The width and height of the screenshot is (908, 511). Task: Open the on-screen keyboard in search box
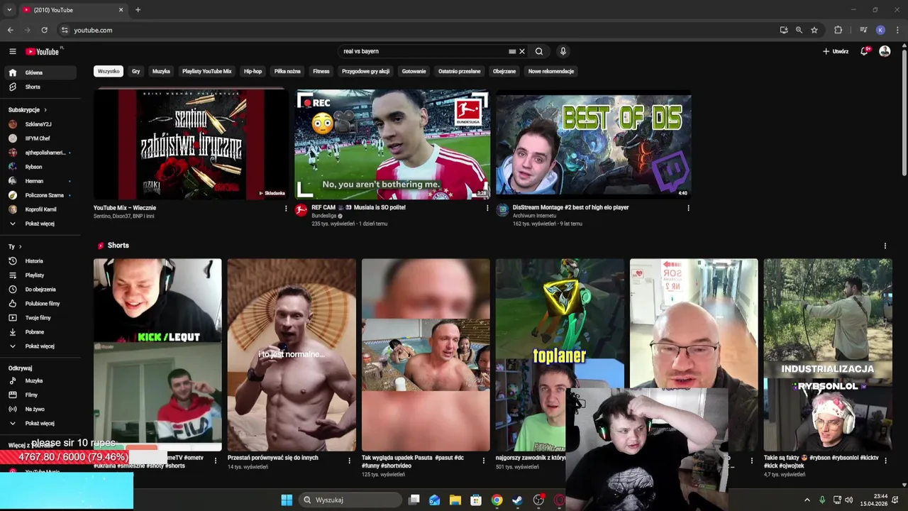[x=512, y=51]
